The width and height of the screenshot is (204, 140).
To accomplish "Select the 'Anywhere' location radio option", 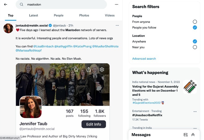I will [x=195, y=41].
